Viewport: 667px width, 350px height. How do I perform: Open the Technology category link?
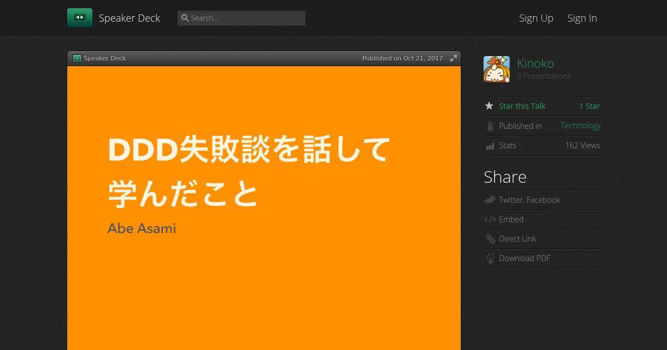click(580, 126)
